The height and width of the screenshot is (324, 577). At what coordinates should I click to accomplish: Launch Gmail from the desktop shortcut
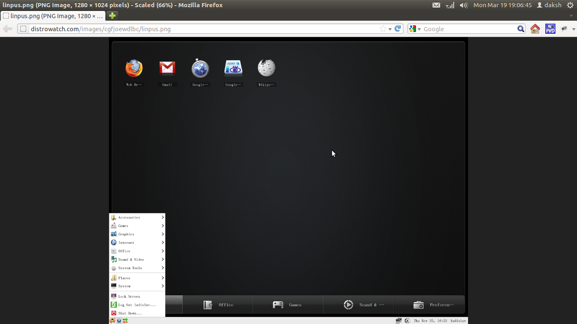167,67
